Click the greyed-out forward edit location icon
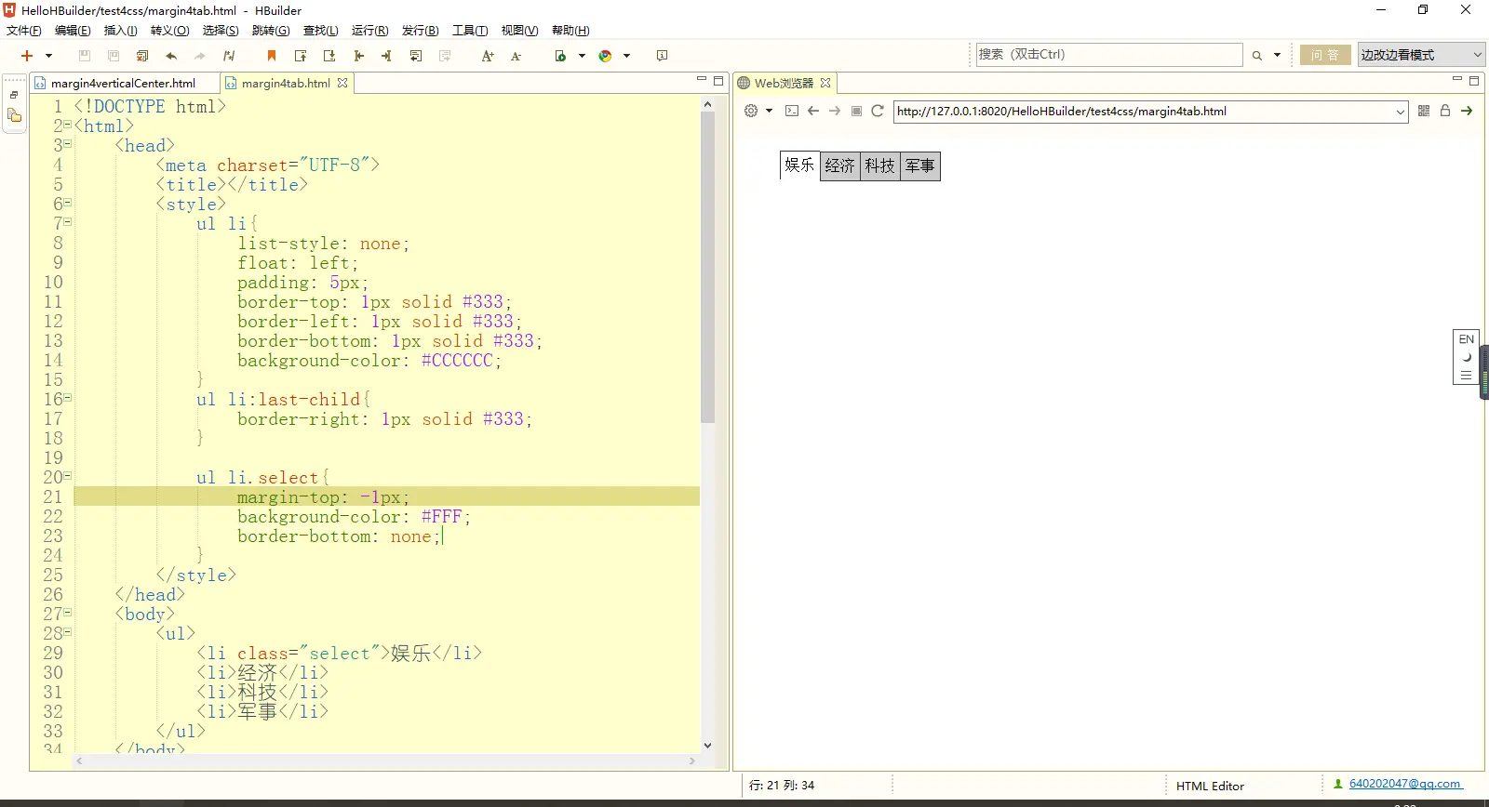 point(445,56)
